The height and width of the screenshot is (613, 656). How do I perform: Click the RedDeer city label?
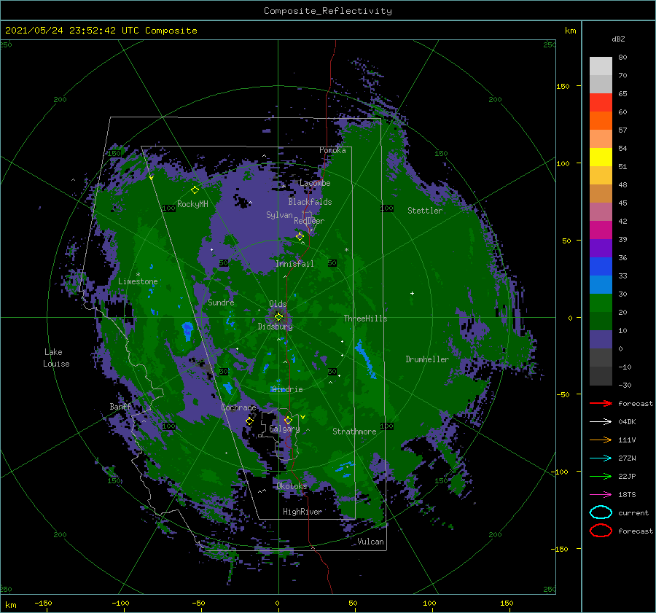pos(309,221)
